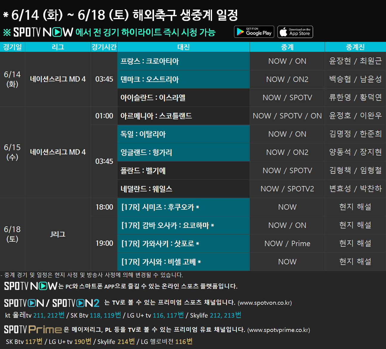Click the 중계진 column header
386x349 pixels.
click(x=355, y=47)
